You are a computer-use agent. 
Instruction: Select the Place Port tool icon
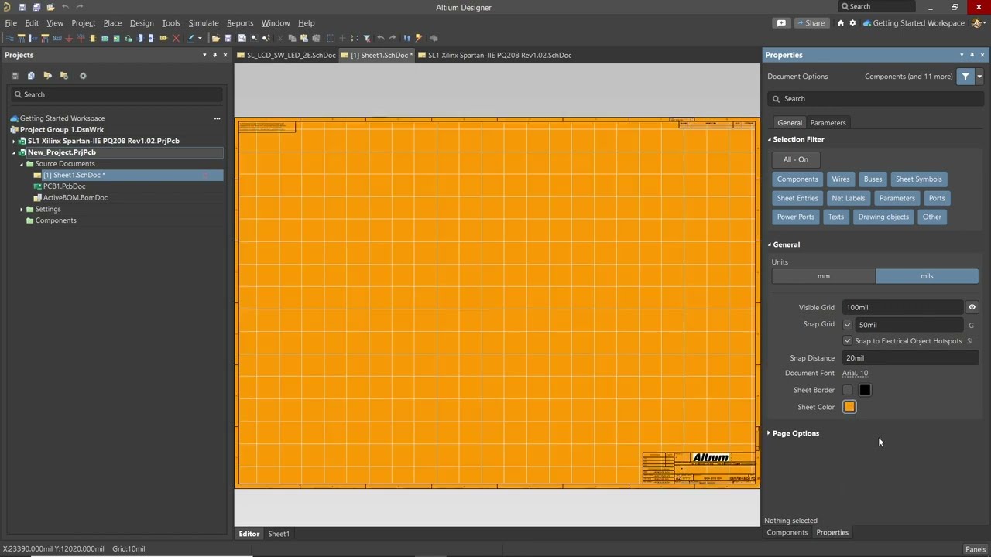(163, 38)
